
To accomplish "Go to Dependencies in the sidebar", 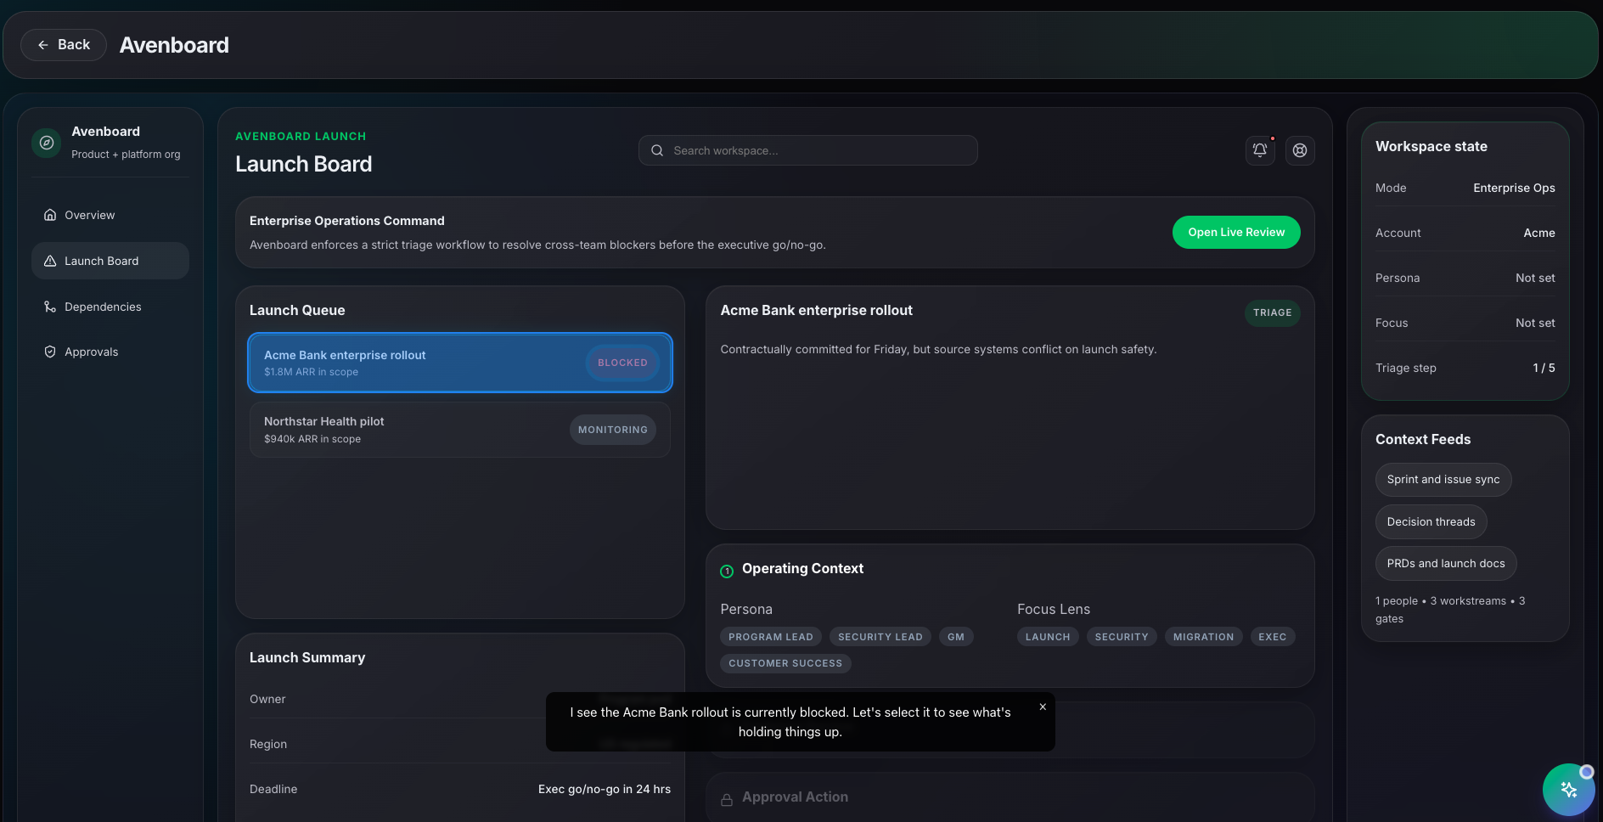I will (x=110, y=307).
